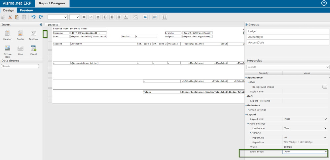Viewport: 330px width, 160px height.
Task: Align text to the right
Action: [x=119, y=17]
